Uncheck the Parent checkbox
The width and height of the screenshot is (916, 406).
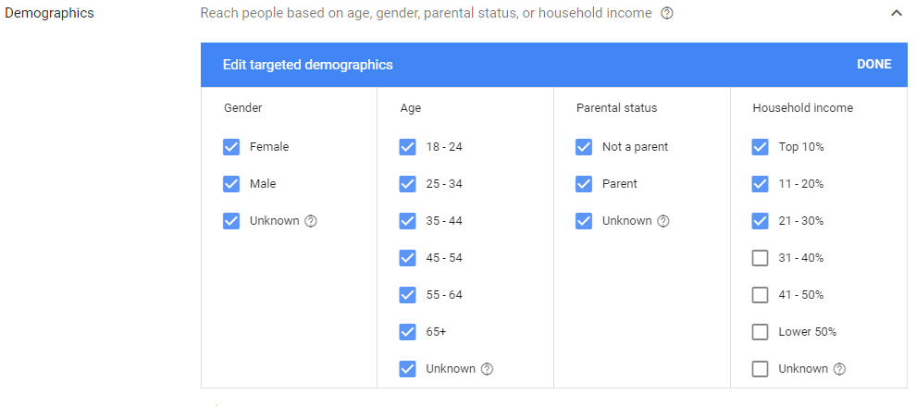click(584, 184)
